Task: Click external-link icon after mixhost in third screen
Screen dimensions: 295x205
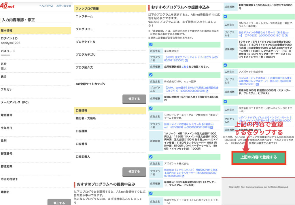Action: (x=183, y=176)
